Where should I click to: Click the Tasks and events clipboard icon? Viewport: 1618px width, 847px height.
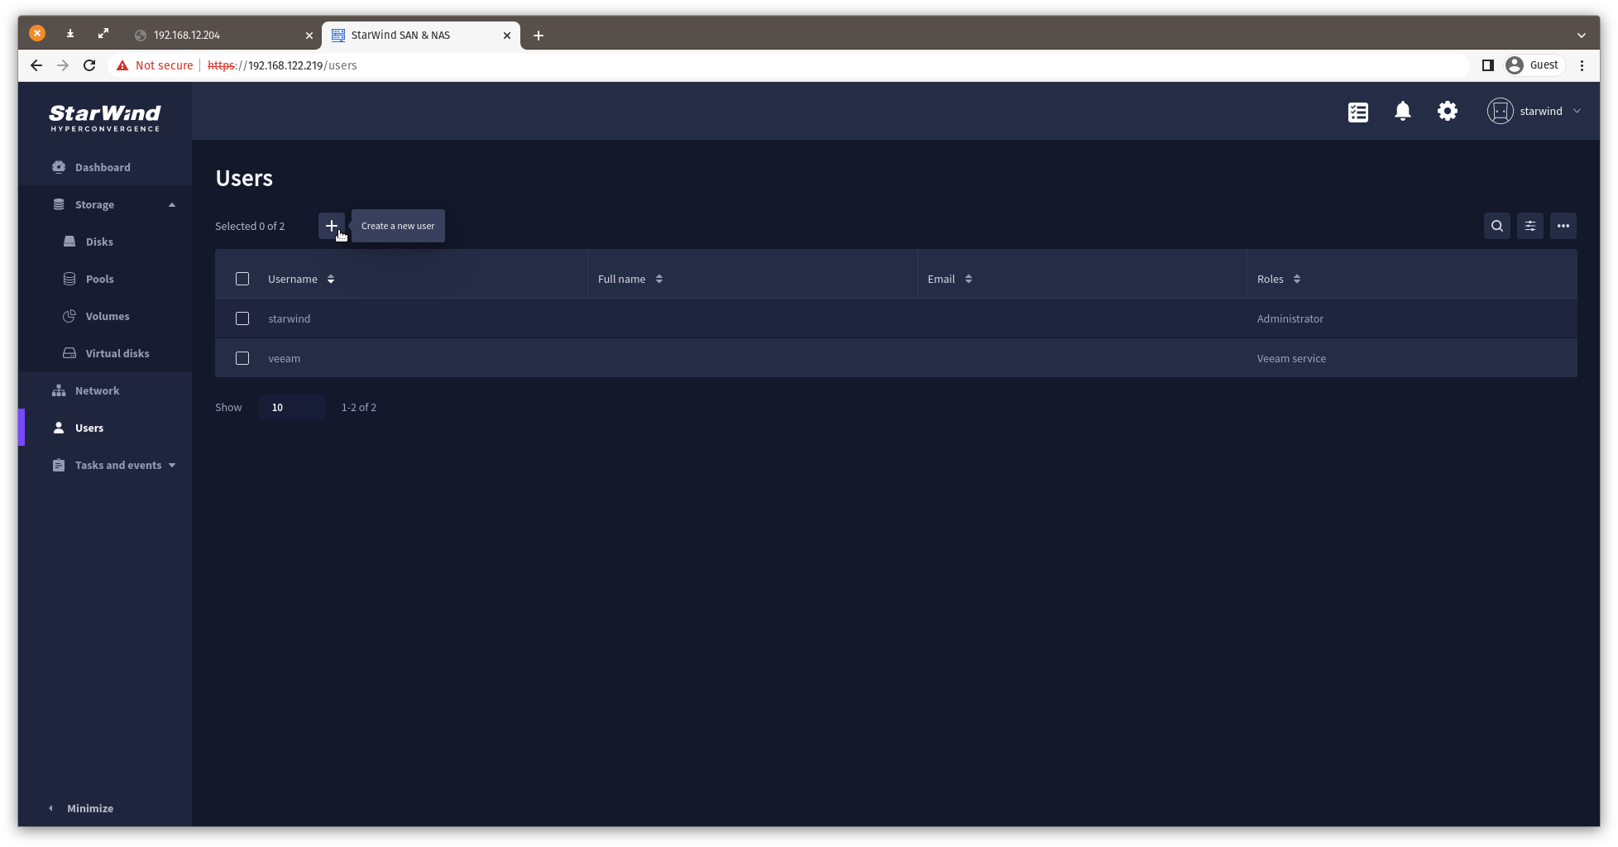[59, 465]
